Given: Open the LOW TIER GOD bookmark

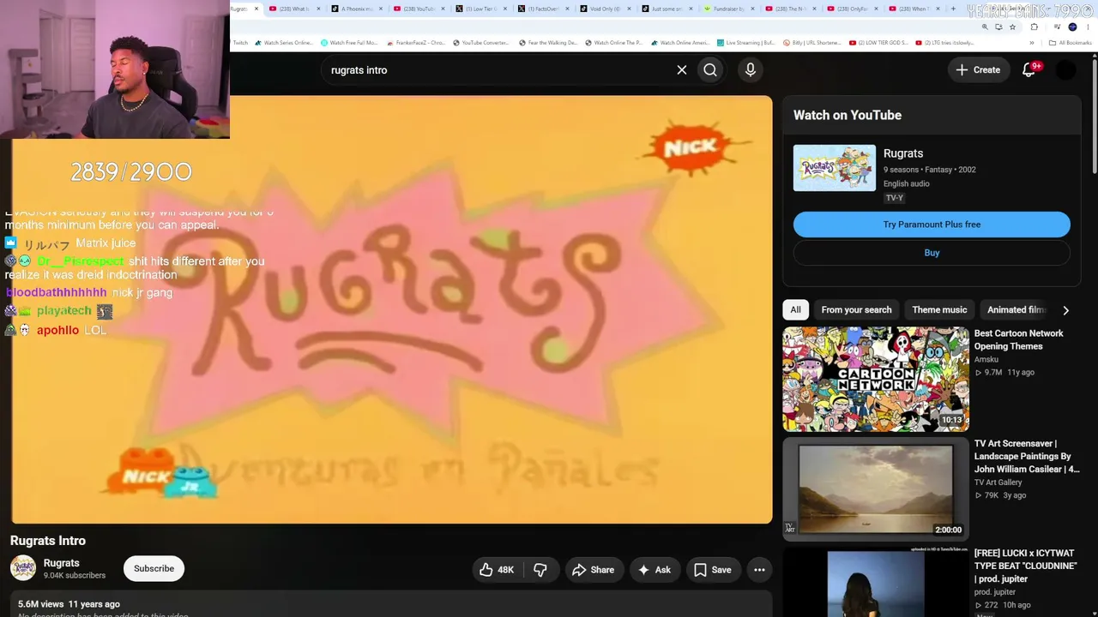Looking at the screenshot, I should (878, 43).
